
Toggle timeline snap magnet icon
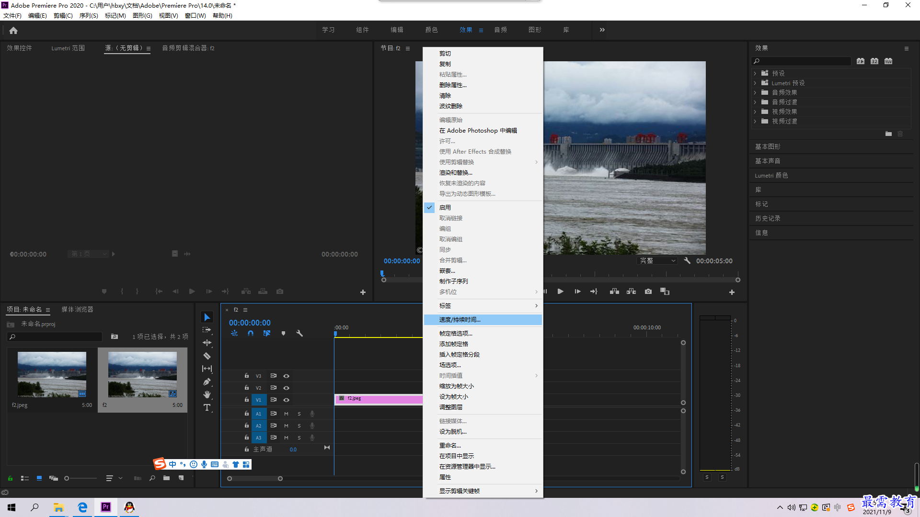[251, 333]
